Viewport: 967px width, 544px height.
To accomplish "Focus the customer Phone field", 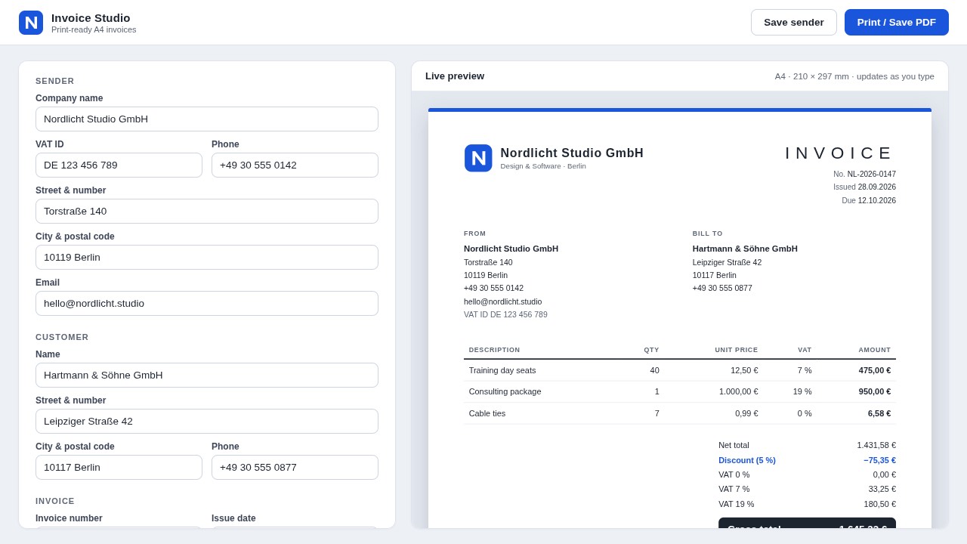I will click(295, 467).
